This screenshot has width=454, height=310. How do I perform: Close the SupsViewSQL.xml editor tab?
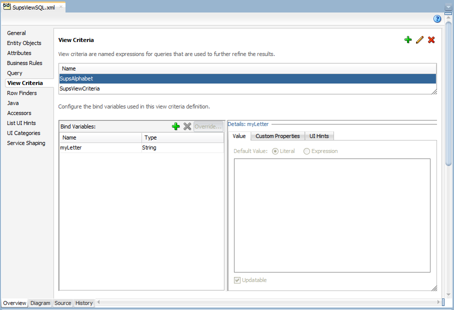tap(61, 7)
